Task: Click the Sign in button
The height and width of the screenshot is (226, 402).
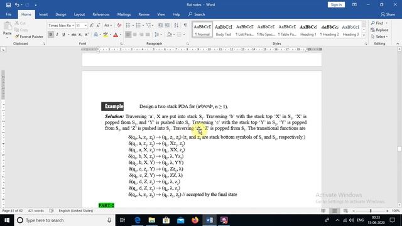Action: pyautogui.click(x=336, y=5)
